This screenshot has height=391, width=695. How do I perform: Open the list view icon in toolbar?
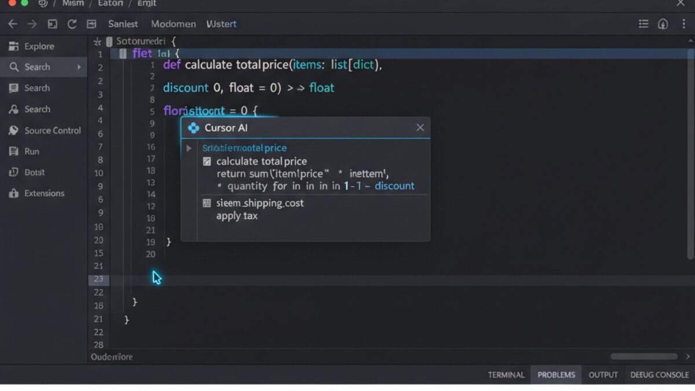point(643,24)
